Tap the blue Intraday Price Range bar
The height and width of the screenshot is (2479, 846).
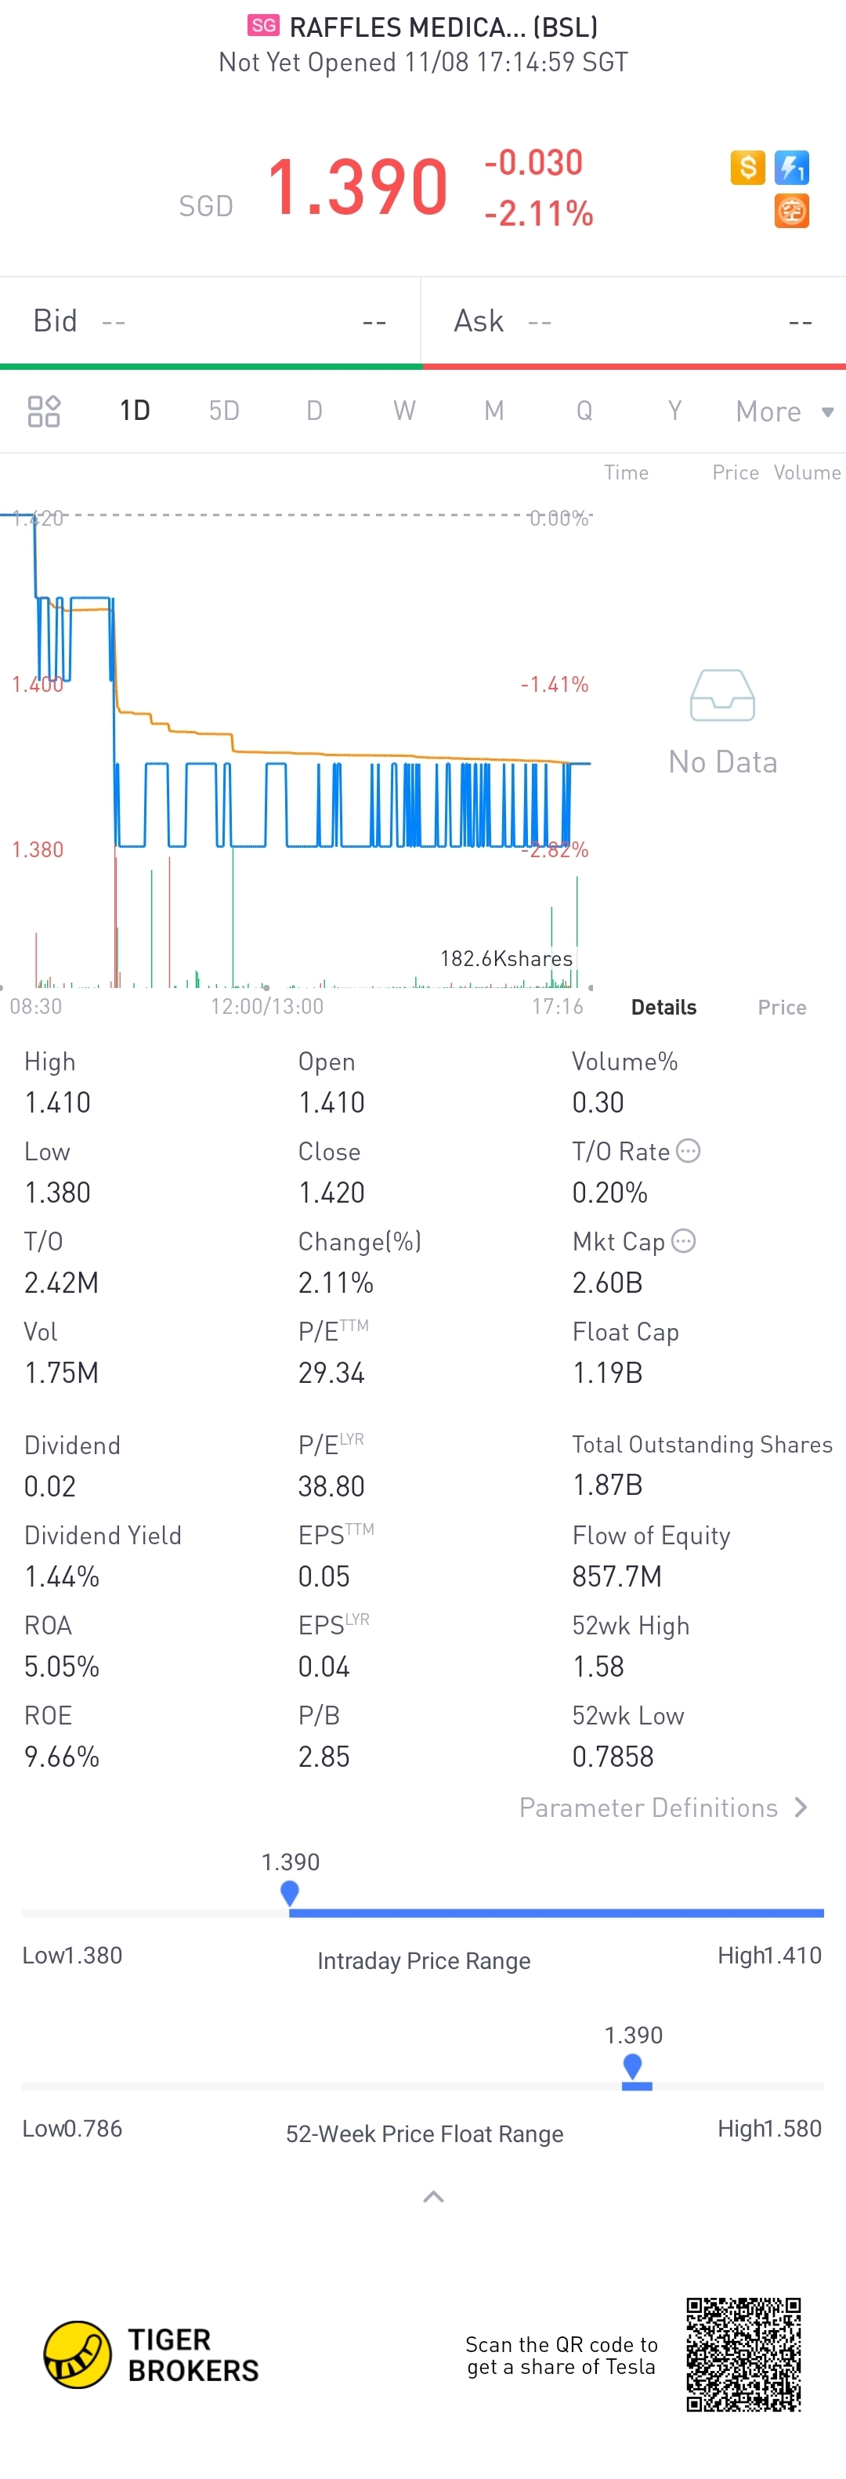(556, 1913)
